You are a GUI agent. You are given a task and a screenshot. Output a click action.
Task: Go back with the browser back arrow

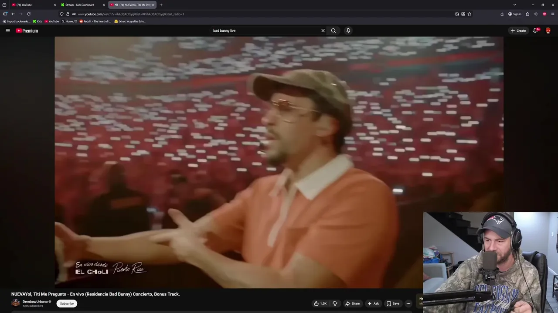(x=13, y=14)
